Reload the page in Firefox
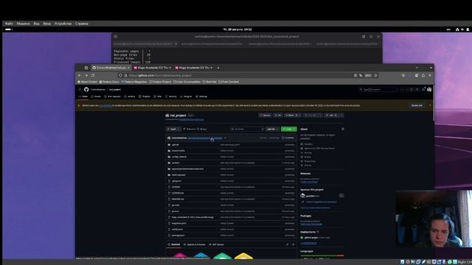Viewport: 472px width, 265px height. [93, 75]
